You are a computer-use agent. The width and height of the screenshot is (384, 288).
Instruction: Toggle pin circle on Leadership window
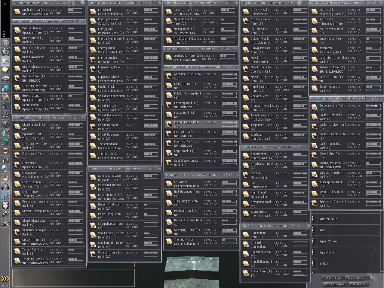227,49
